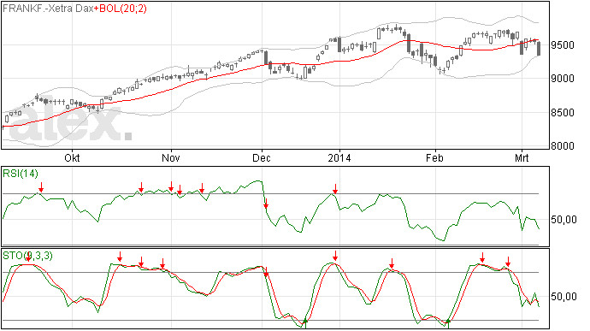This screenshot has width=590, height=331.
Task: Click red arrow above stochastic peak at 2014
Action: tap(335, 256)
